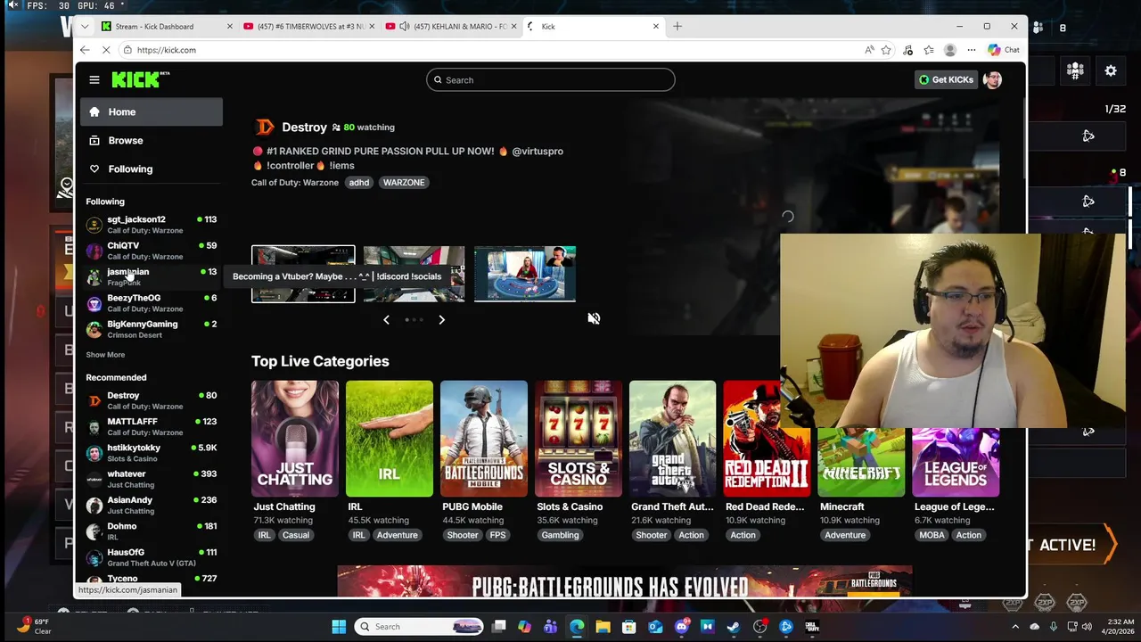Screen dimensions: 1141x642
Task: Open the Read Aloud icon in the address bar
Action: (869, 50)
